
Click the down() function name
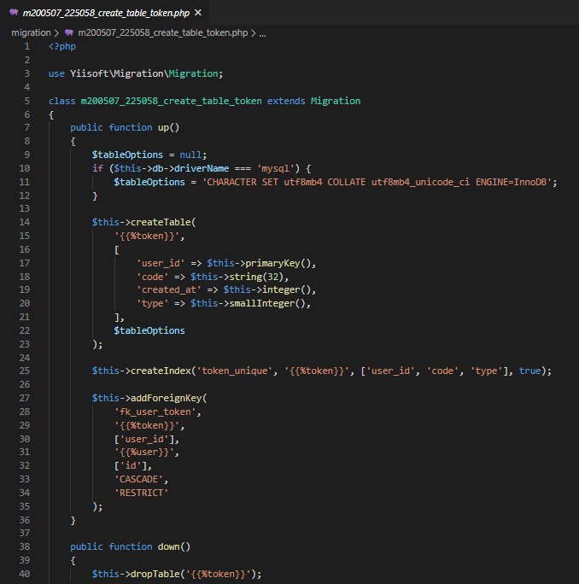pos(174,546)
